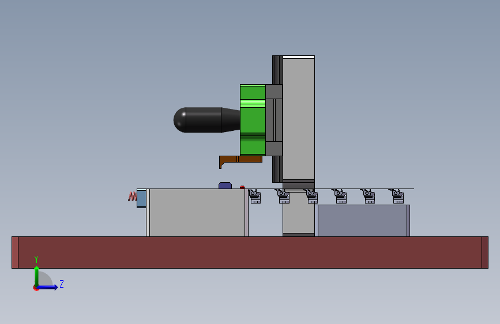Pick the green block on the column
Image resolution: width=500 pixels, height=324 pixels.
click(253, 120)
